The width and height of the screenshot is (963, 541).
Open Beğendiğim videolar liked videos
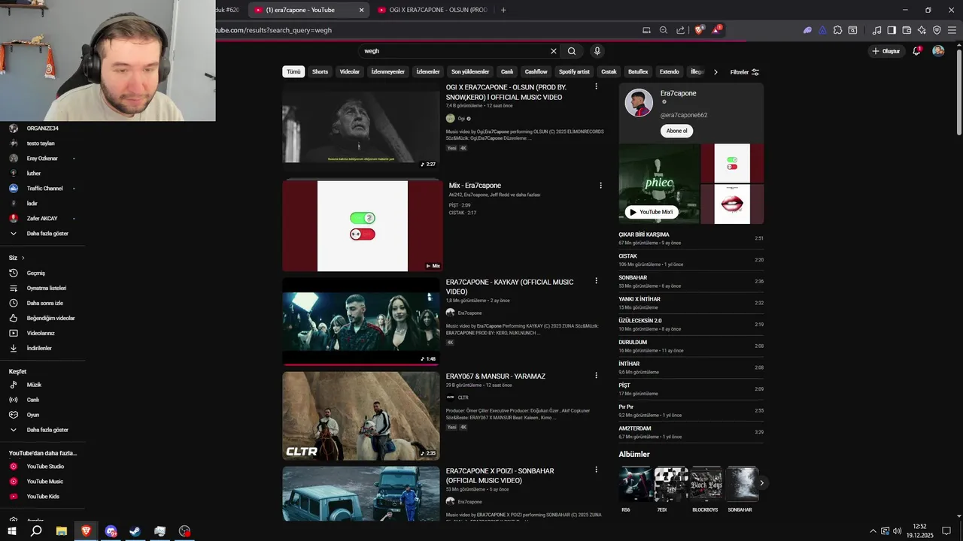coord(42,318)
